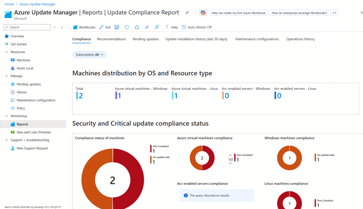Open the Help question mark item

tap(171, 27)
